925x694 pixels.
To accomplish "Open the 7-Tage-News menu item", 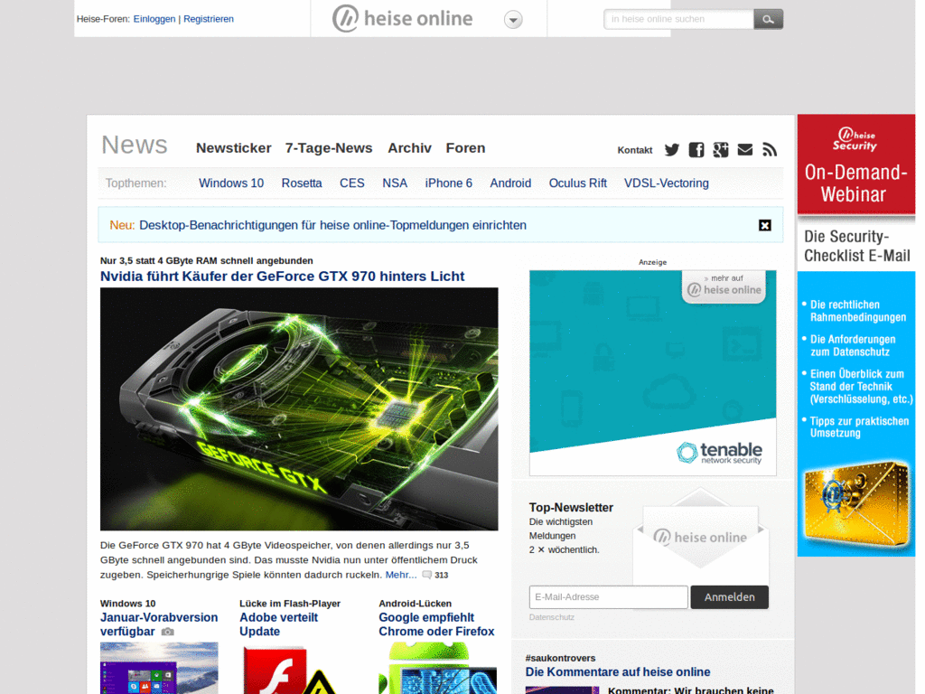I will click(x=329, y=148).
